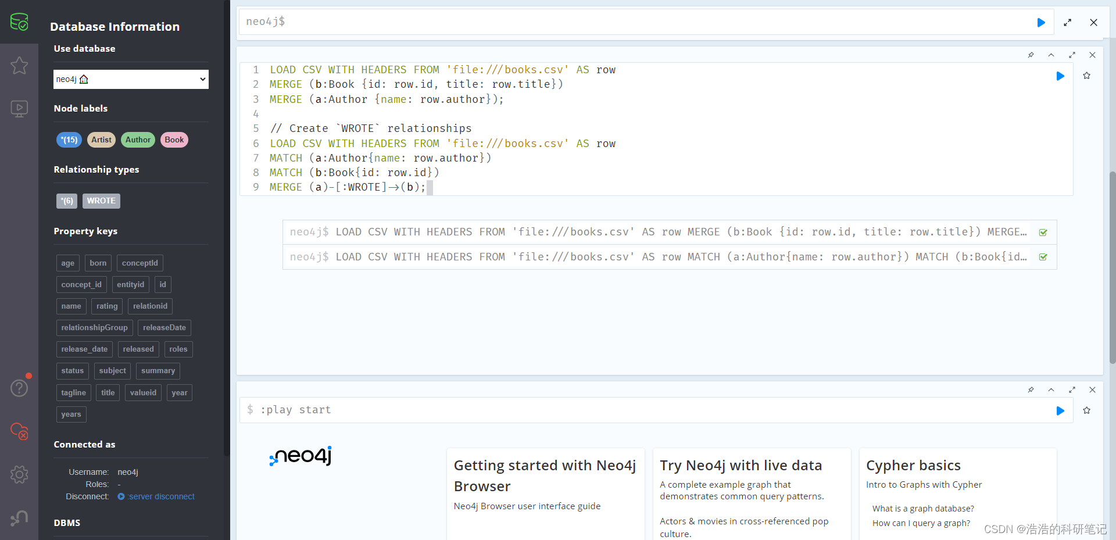Click the entityid property key
The height and width of the screenshot is (540, 1116).
click(130, 284)
